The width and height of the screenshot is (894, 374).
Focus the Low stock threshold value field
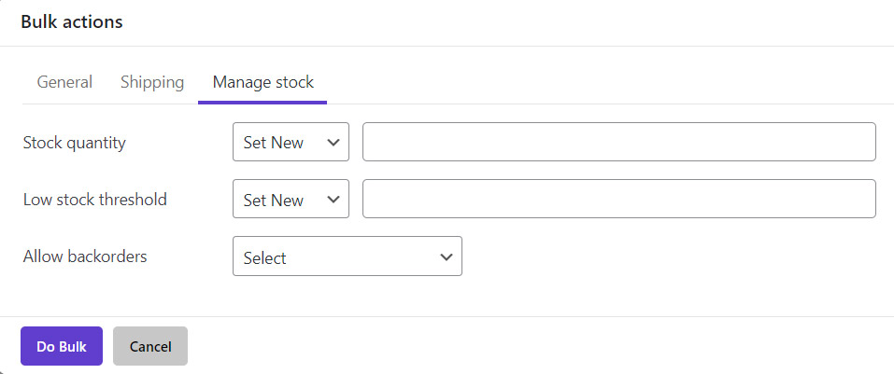[x=618, y=200]
